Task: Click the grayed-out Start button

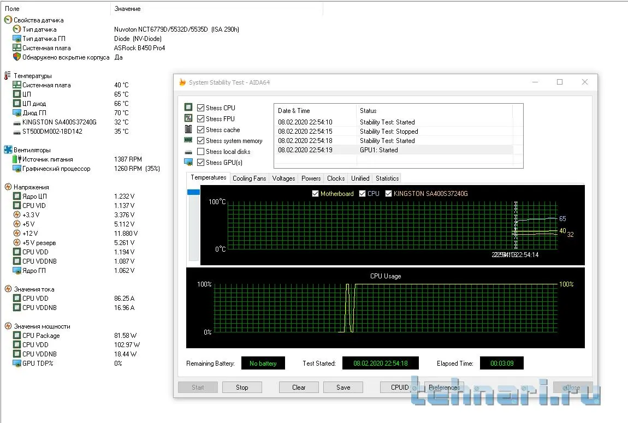Action: 198,387
